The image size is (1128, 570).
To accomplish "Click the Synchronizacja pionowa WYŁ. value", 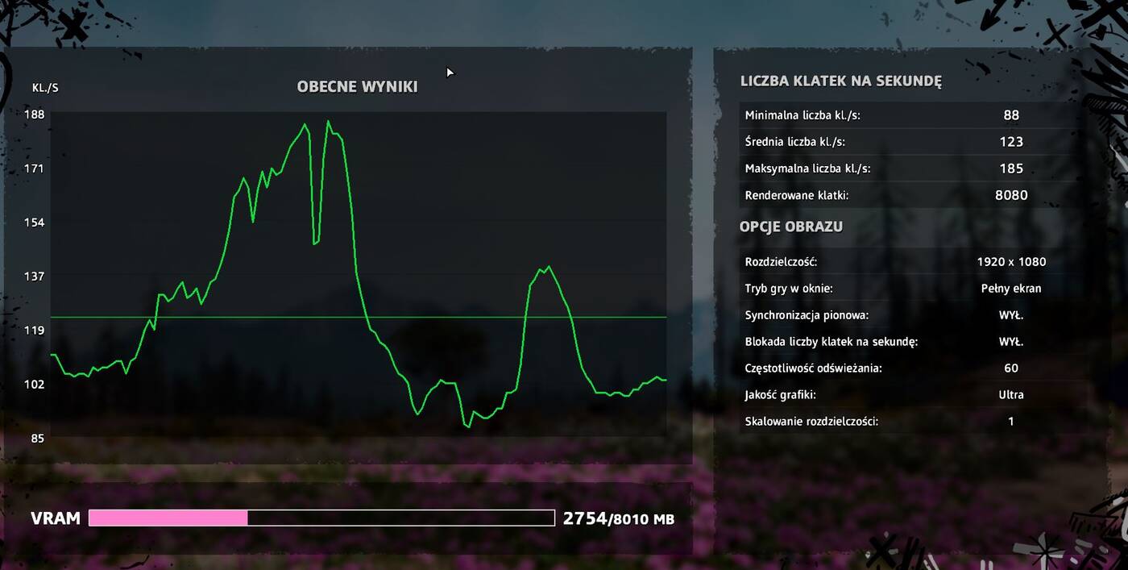I will coord(1011,315).
